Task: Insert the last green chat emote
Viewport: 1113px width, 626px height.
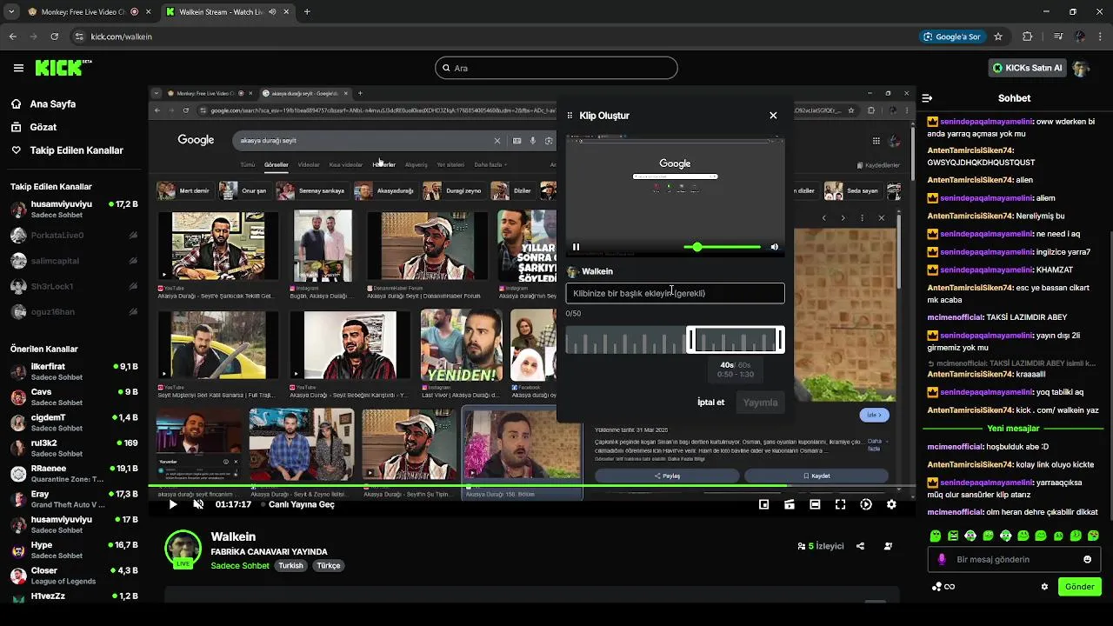Action: [x=1093, y=536]
